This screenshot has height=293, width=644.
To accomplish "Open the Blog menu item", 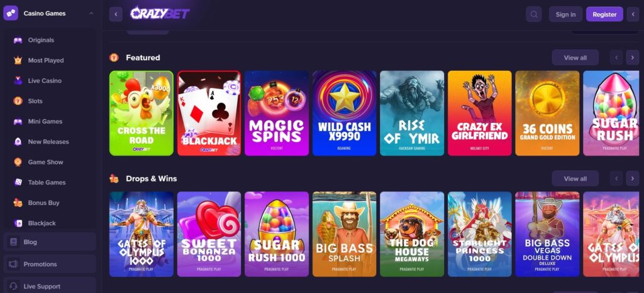I will [x=50, y=242].
